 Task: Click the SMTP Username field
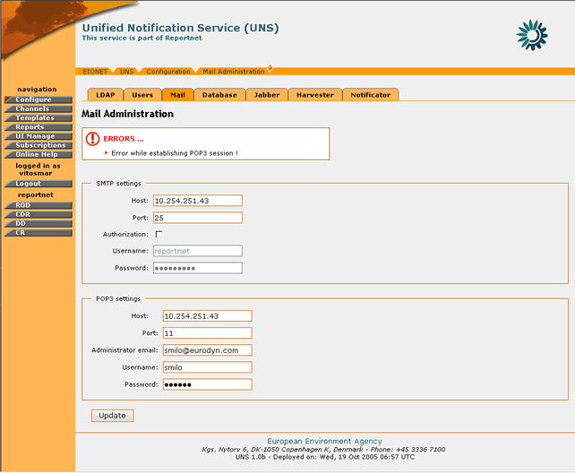point(198,251)
